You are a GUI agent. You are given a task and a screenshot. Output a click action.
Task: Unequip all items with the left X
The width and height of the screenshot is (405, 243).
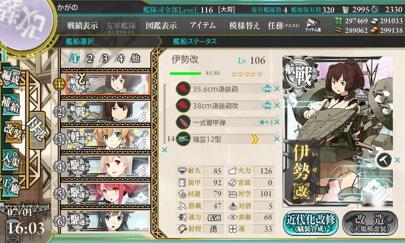(x=164, y=150)
